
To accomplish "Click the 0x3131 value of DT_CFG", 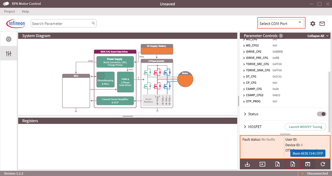I will click(x=277, y=77).
